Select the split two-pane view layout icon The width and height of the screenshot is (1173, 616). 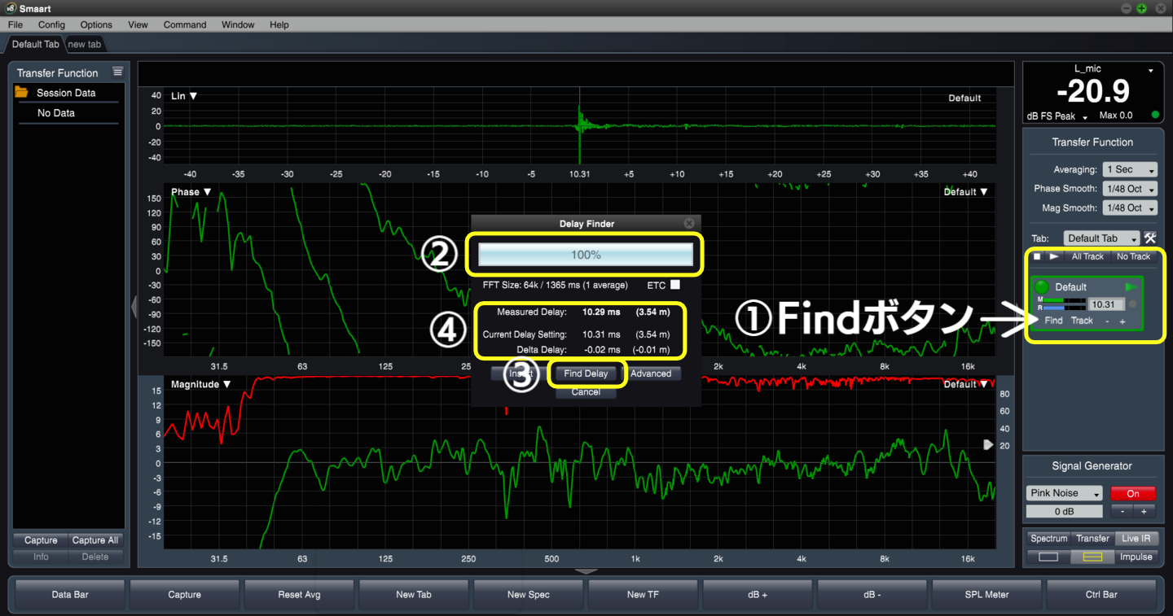[x=1092, y=557]
